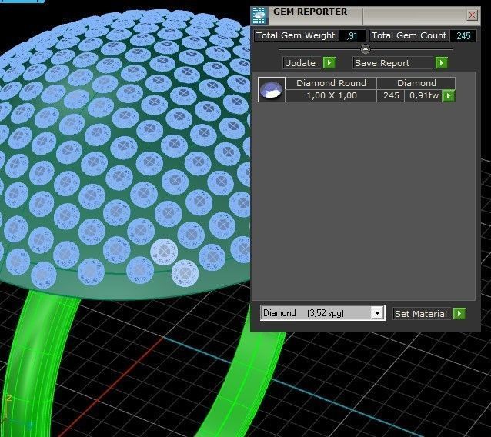Viewport: 491px width, 437px height.
Task: Click the '1,00 X 1,00' size cell
Action: click(x=331, y=95)
